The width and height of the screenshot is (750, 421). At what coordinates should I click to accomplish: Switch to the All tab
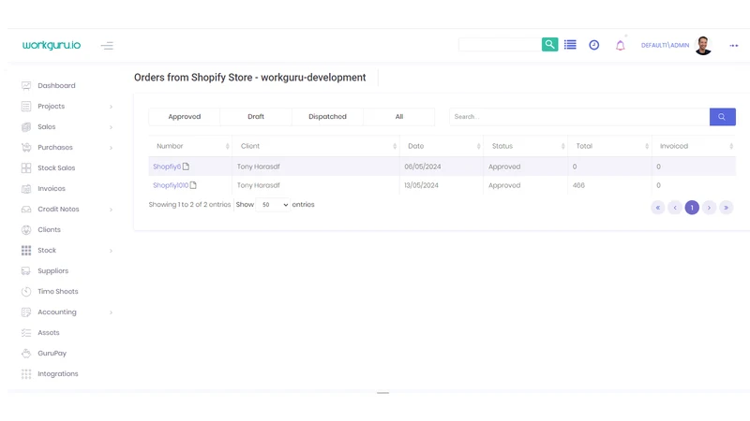pyautogui.click(x=399, y=117)
